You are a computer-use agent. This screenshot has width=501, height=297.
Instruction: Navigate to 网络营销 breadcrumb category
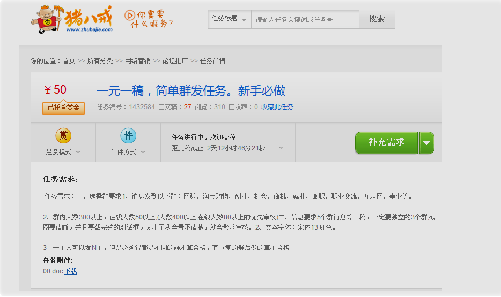tap(137, 61)
